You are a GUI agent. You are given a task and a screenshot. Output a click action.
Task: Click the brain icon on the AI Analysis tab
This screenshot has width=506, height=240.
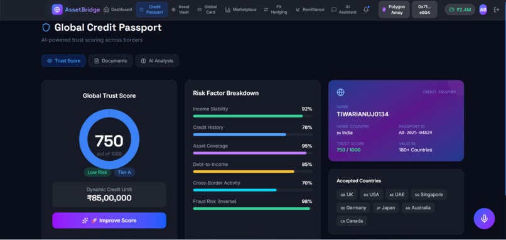coord(143,61)
